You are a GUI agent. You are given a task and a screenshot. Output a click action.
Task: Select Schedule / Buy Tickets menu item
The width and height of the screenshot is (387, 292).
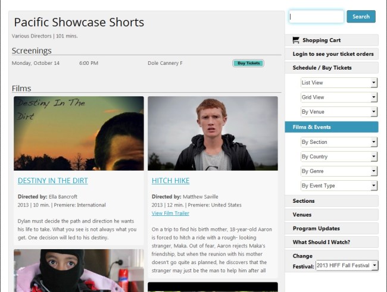pyautogui.click(x=332, y=68)
